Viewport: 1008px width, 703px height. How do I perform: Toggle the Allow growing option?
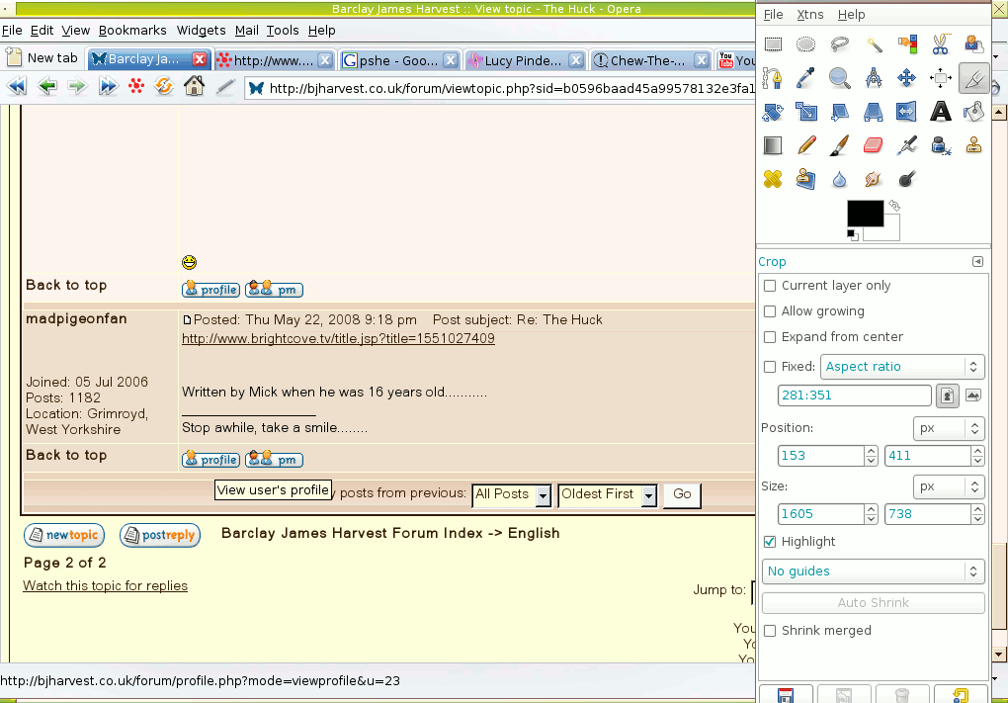pos(770,311)
